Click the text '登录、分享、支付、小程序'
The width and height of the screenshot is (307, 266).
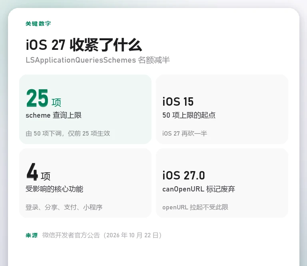(64, 207)
